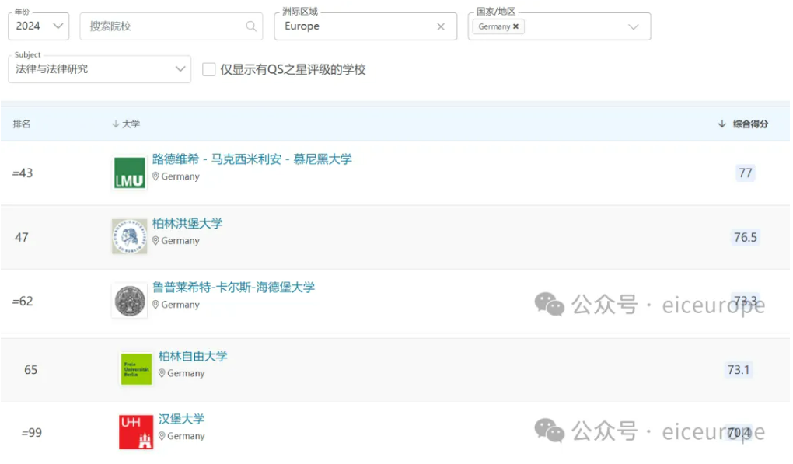The width and height of the screenshot is (793, 464).
Task: Select the rank 47 cell
Action: (x=22, y=237)
